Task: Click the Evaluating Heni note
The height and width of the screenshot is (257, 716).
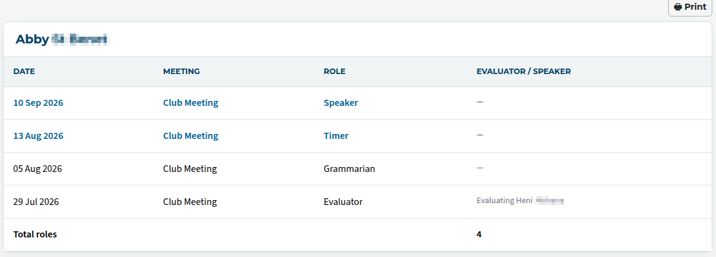Action: pos(520,201)
